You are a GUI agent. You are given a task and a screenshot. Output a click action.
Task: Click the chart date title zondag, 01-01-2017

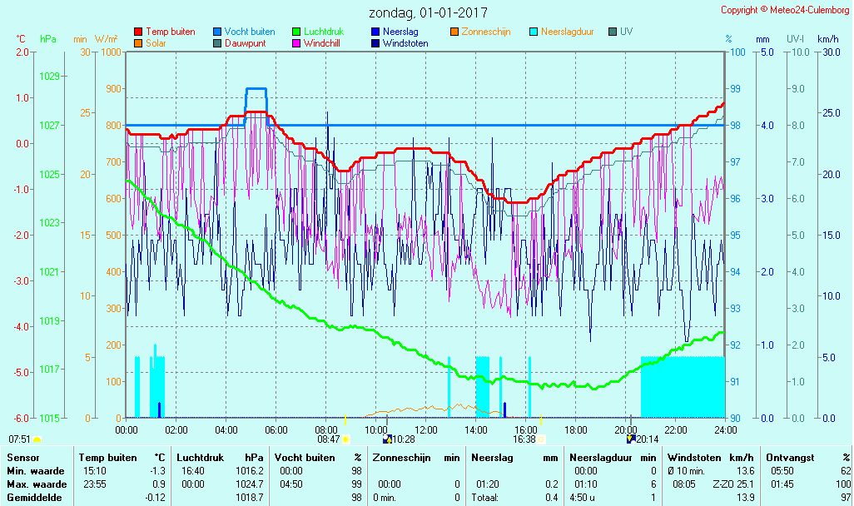(428, 12)
